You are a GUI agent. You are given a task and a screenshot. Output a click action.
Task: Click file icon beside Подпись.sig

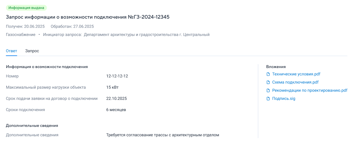coord(268,99)
